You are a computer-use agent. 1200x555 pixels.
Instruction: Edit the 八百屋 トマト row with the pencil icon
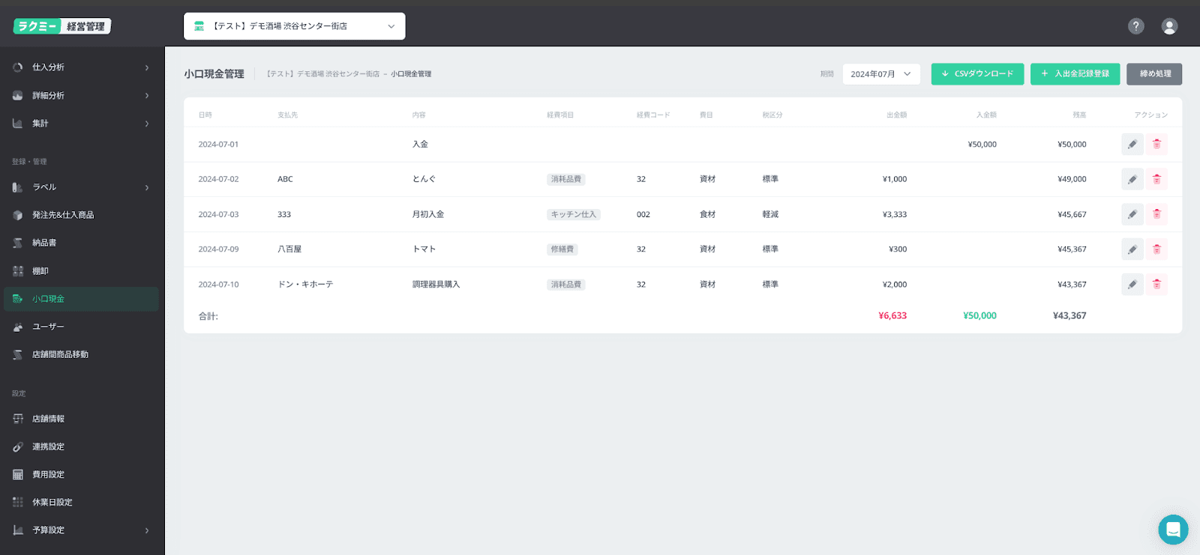pyautogui.click(x=1132, y=249)
